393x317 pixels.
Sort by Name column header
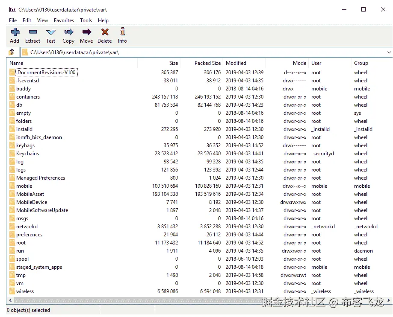click(x=73, y=63)
